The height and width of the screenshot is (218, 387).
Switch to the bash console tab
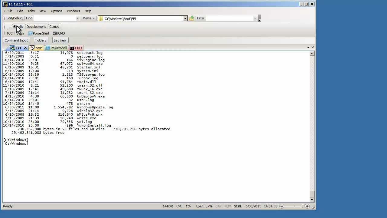click(36, 48)
